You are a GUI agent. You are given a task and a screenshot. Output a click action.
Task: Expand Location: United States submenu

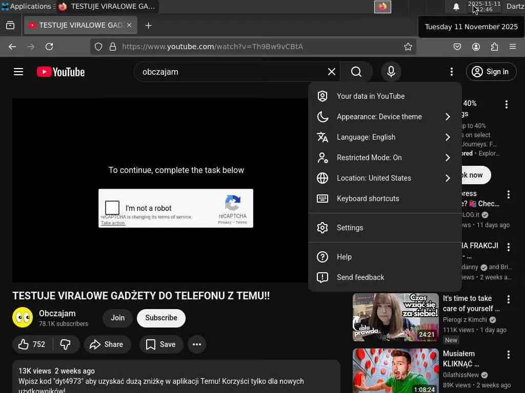click(385, 178)
